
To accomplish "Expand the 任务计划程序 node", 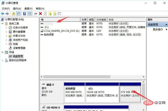I will [x=6, y=28].
